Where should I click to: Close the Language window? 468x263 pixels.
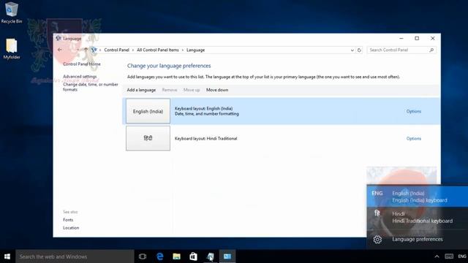click(x=432, y=39)
